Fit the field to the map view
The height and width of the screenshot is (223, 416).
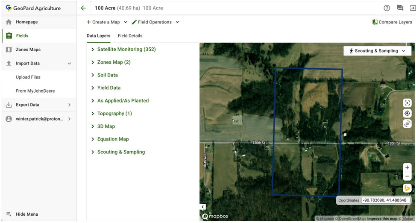coord(407,103)
